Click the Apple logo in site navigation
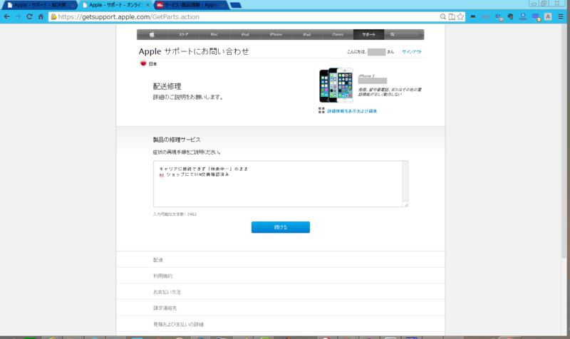Screen dimensions: 570x339 tap(152, 34)
